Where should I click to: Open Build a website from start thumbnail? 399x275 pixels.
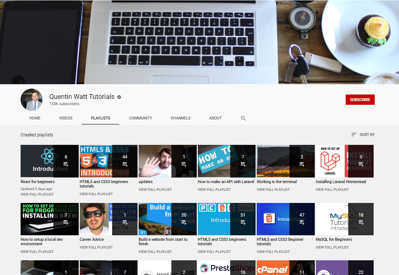pyautogui.click(x=167, y=219)
